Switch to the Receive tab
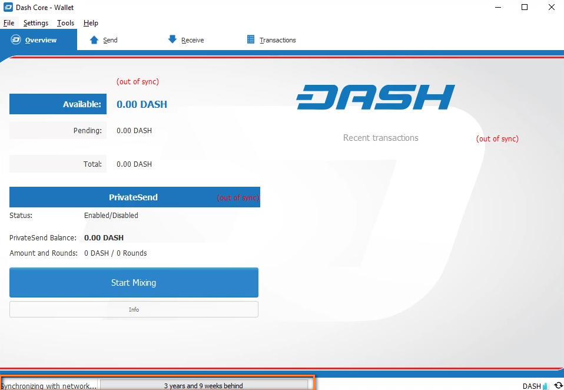 (x=191, y=39)
